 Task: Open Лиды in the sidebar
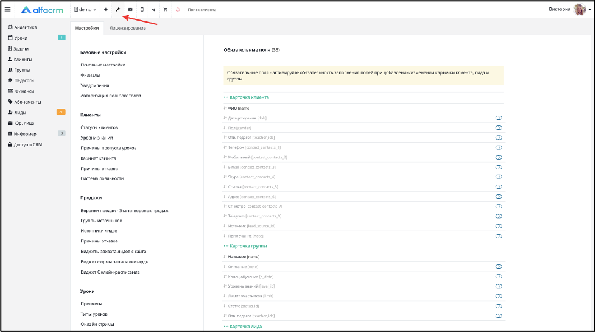point(17,112)
